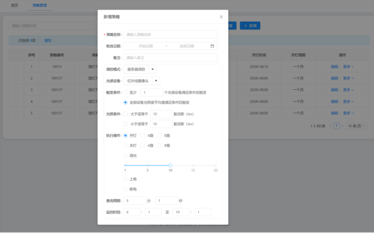Set dimming slider to mark 5
Viewport: 374px width, 233px height.
tap(147, 165)
